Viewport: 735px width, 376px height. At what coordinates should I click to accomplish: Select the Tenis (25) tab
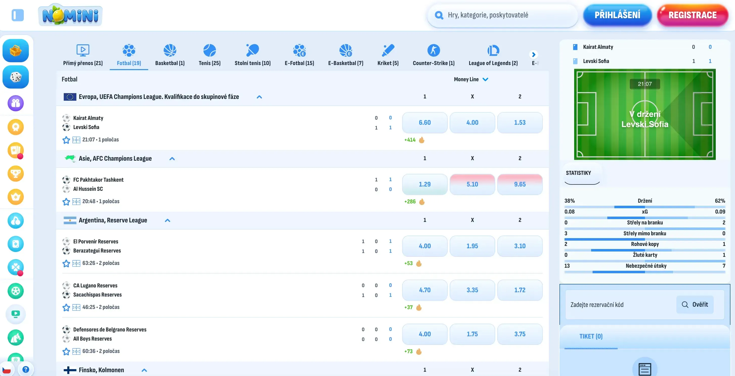(210, 55)
